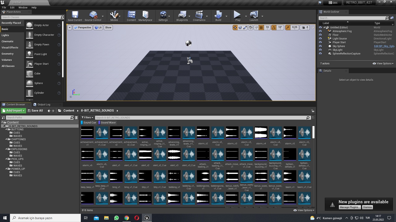Pick the Point Light actor

(41, 54)
